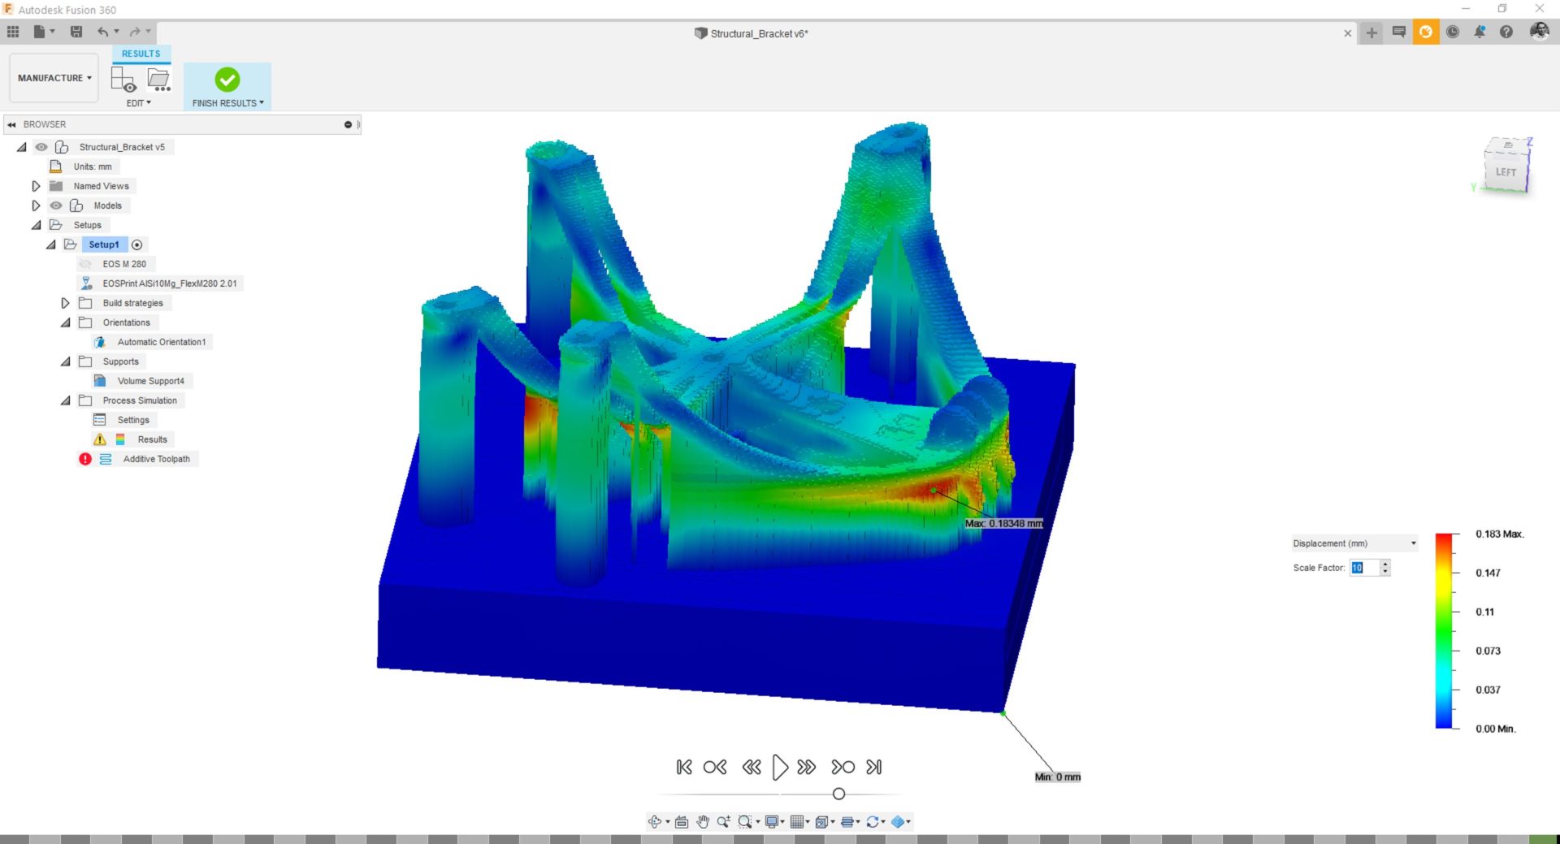Viewport: 1560px width, 844px height.
Task: Switch to the RESULTS tab
Action: tap(140, 53)
